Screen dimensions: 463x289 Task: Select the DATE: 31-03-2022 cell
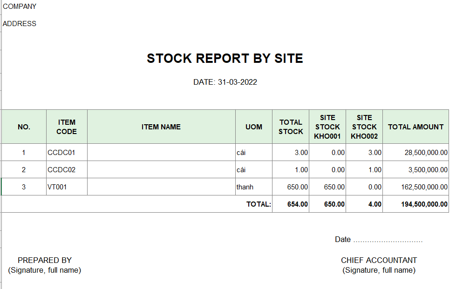pyautogui.click(x=225, y=82)
